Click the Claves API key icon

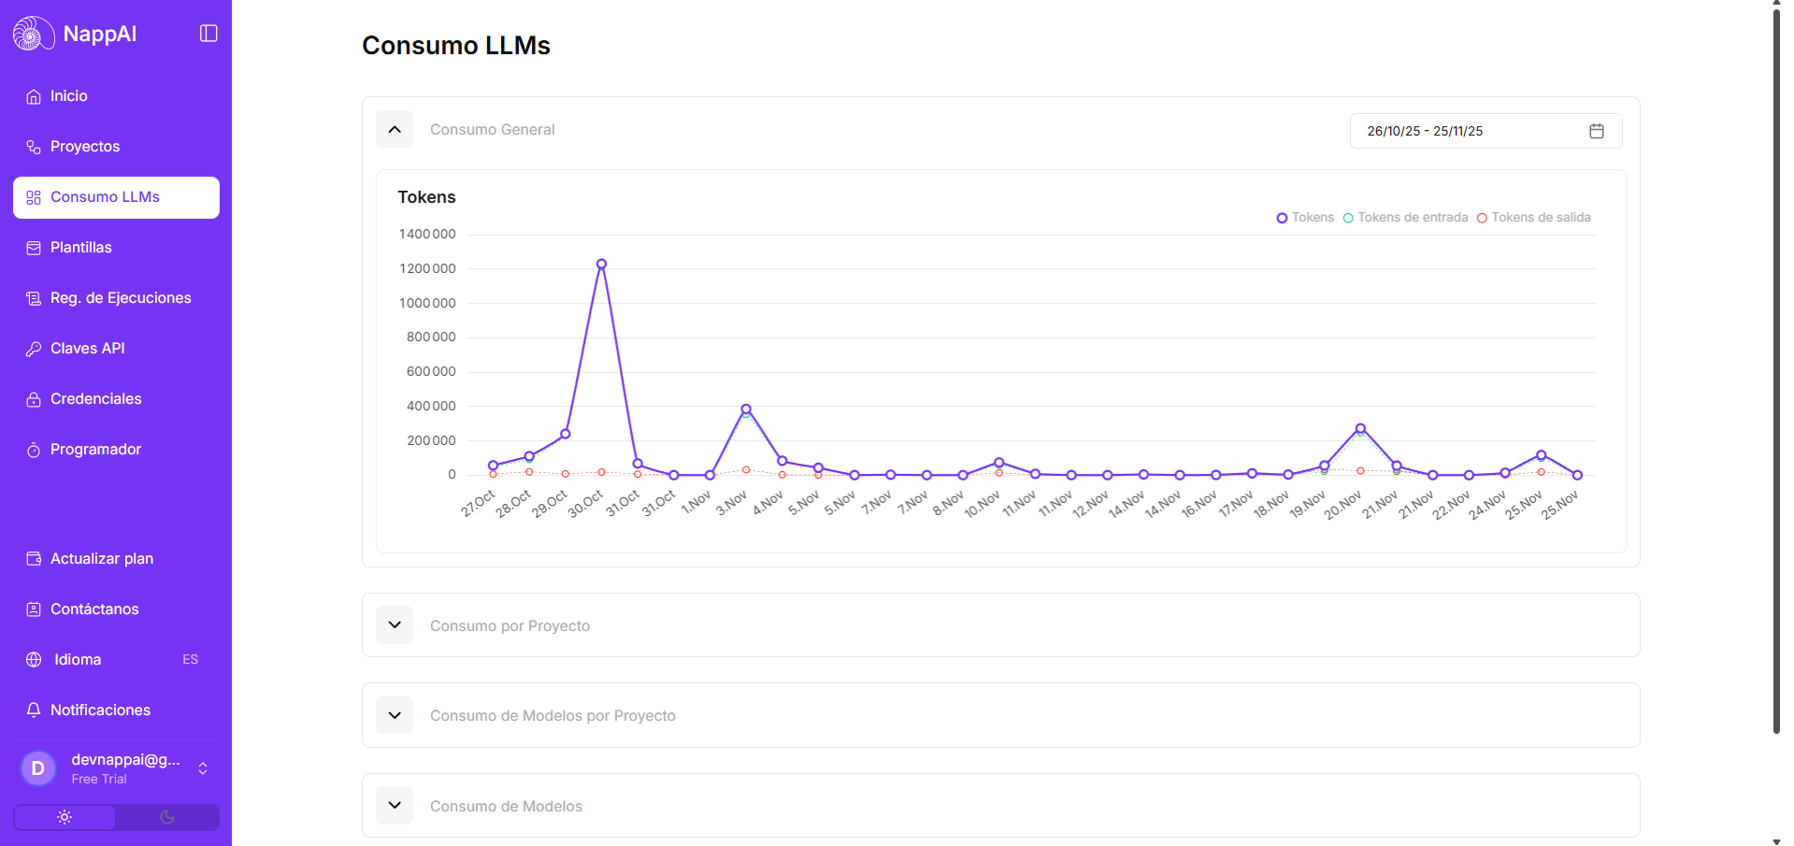[x=34, y=349]
